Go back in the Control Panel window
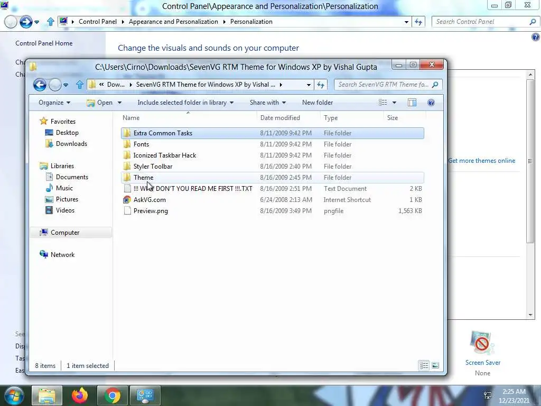This screenshot has height=406, width=541. coord(11,22)
